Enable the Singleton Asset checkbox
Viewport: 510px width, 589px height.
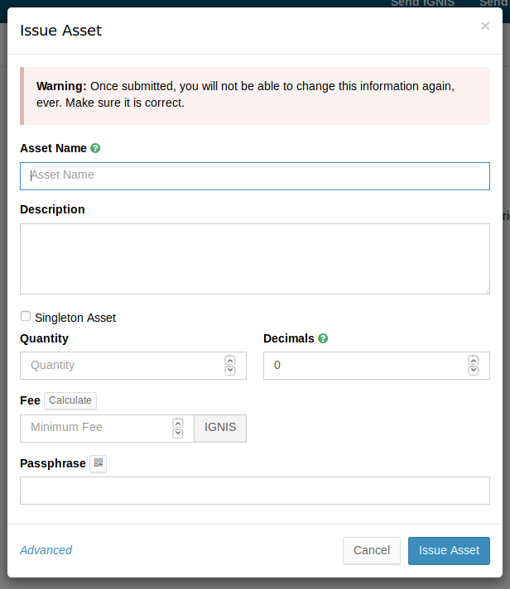click(26, 317)
